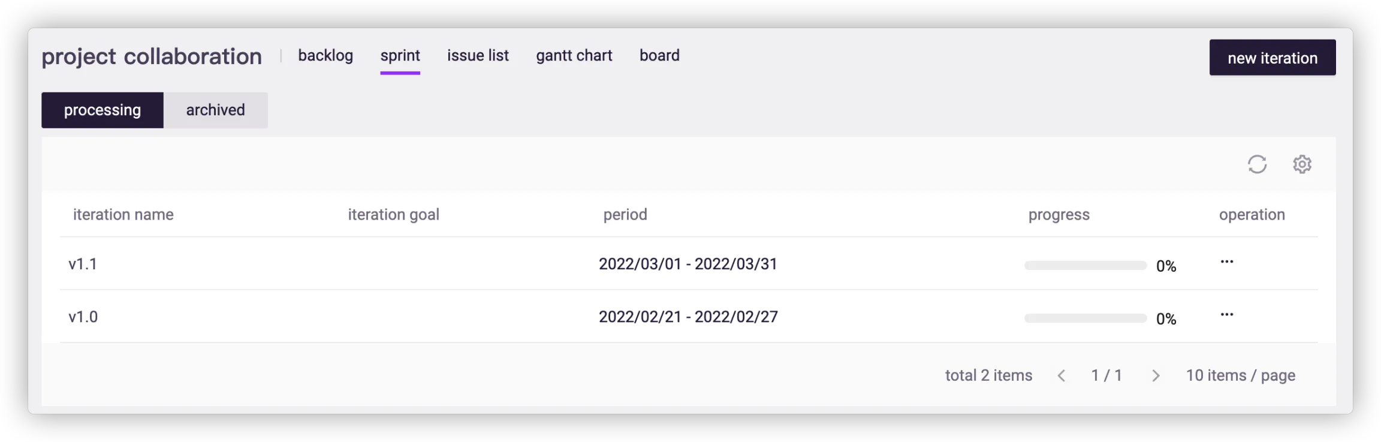The width and height of the screenshot is (1381, 442).
Task: Open the v1.0 iteration
Action: (83, 317)
